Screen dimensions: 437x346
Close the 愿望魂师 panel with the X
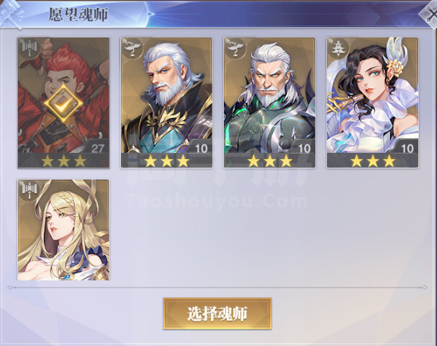[x=430, y=14]
